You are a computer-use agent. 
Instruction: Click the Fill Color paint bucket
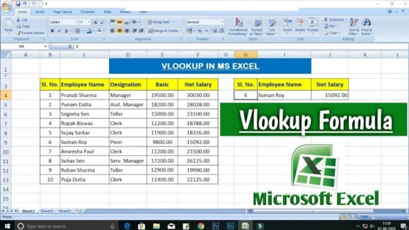[89, 31]
